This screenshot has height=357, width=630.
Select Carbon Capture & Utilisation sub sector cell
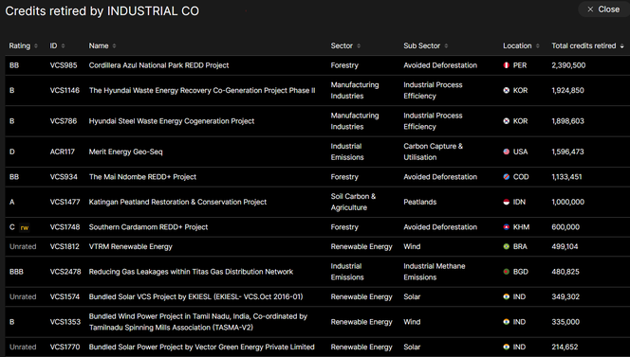tap(433, 152)
